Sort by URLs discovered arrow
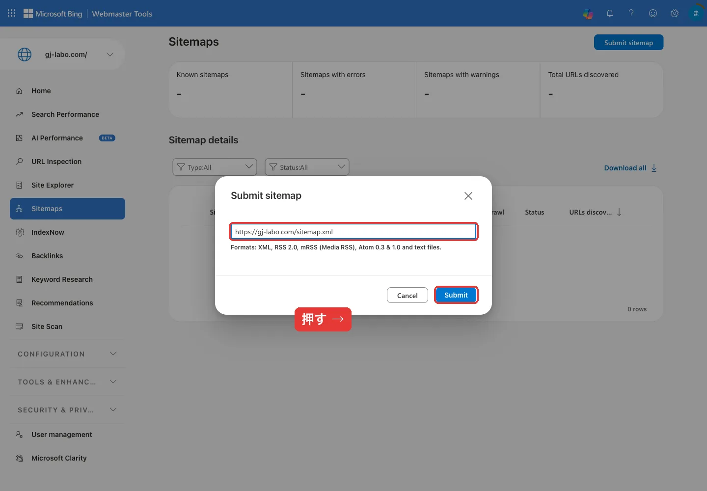The width and height of the screenshot is (707, 491). click(x=619, y=212)
